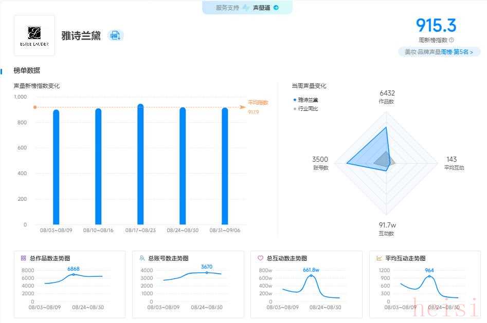Select the bar chart's blue bar above 08/24~08/30
Image resolution: width=487 pixels, height=323 pixels.
coord(183,166)
